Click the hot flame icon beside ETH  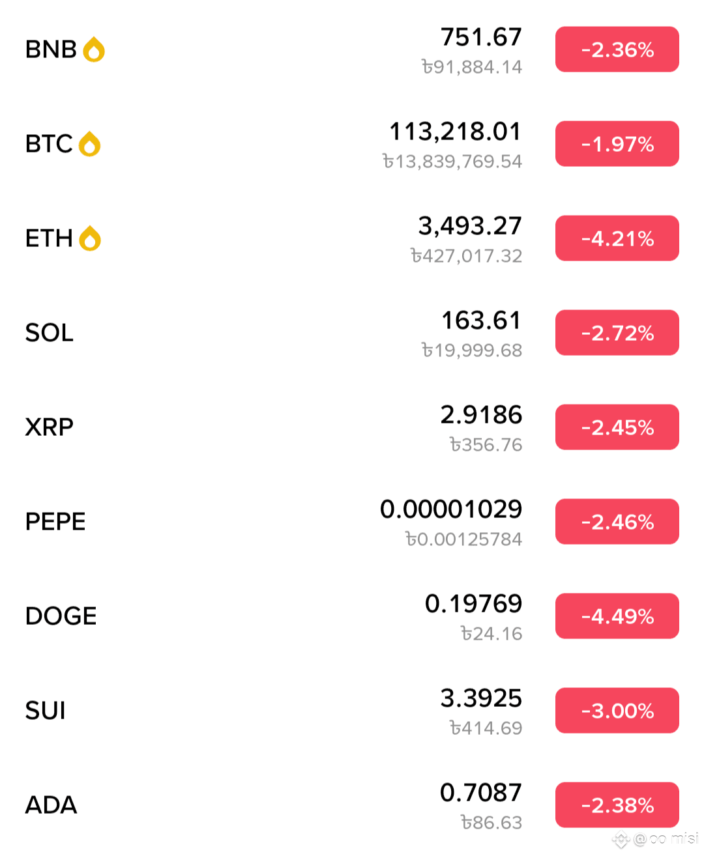(90, 238)
